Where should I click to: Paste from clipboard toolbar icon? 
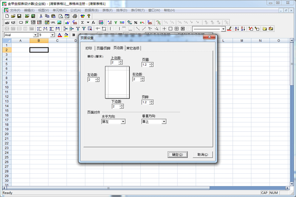click(x=53, y=16)
